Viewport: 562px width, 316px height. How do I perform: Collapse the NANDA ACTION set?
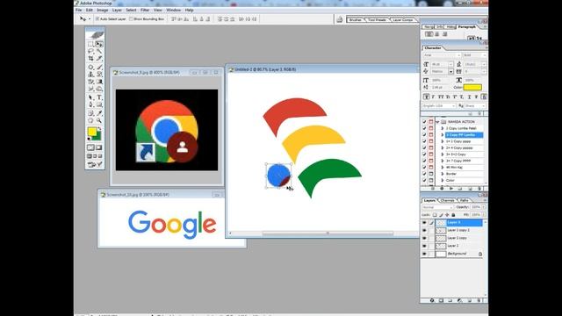point(437,122)
